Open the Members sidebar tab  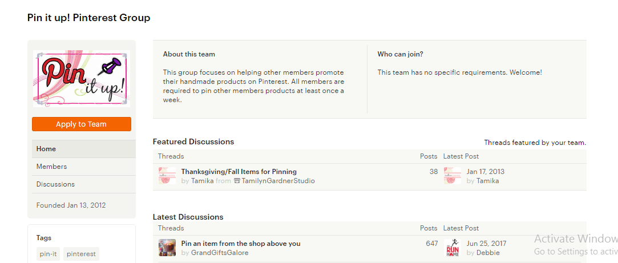pos(51,167)
